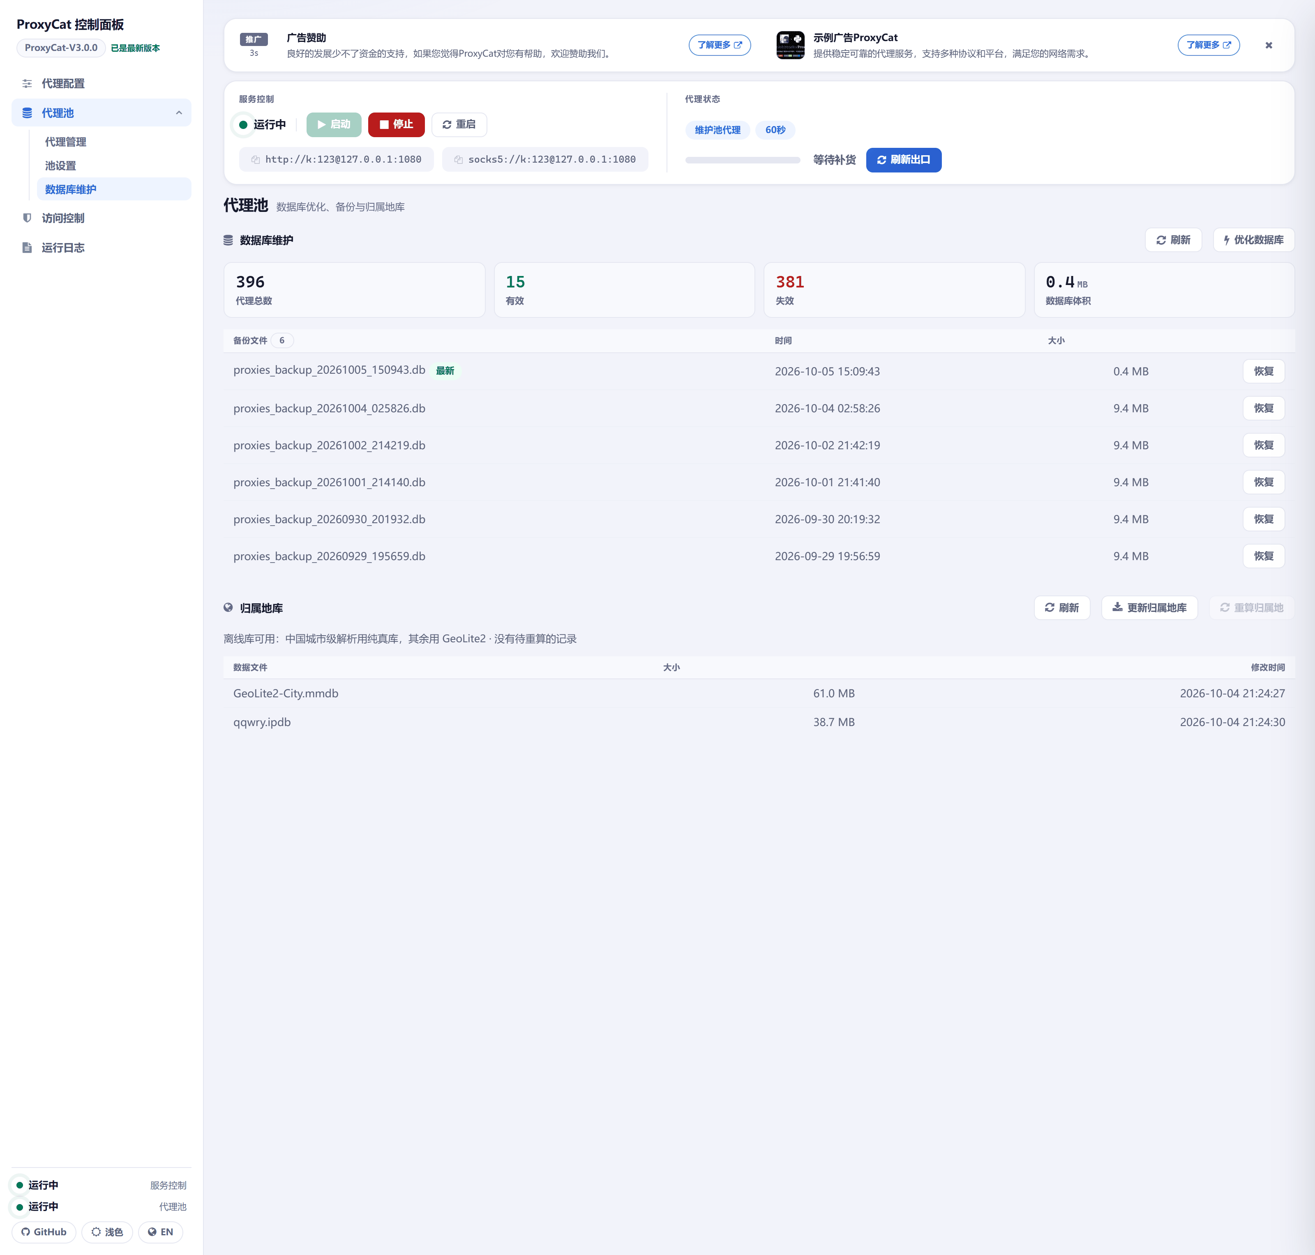Restore backup proxies_backup_20261004_025826.db
Viewport: 1315px width, 1255px height.
[x=1264, y=408]
